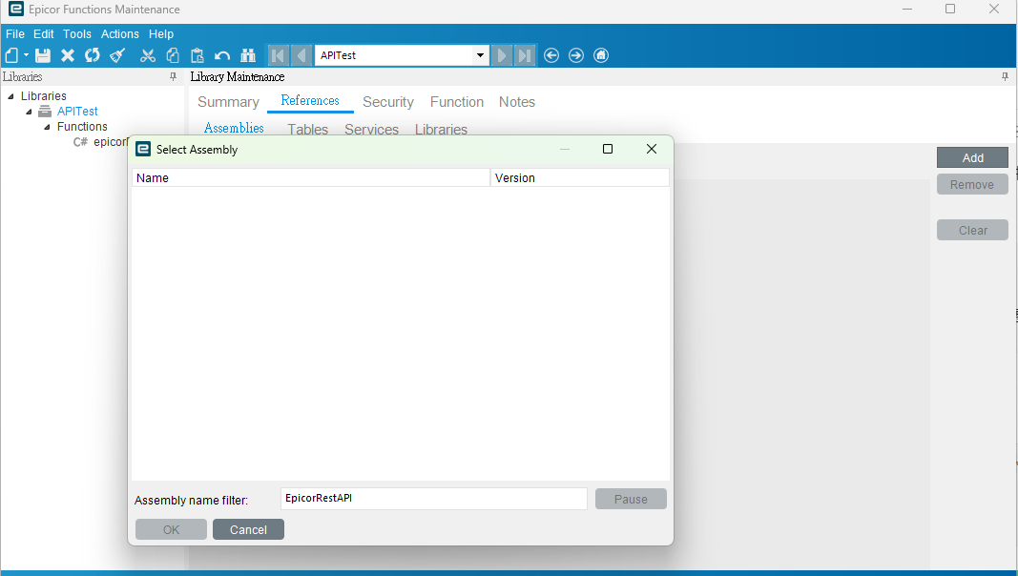The height and width of the screenshot is (576, 1018).
Task: Select the Assemblies sub-tab
Action: [x=234, y=129]
